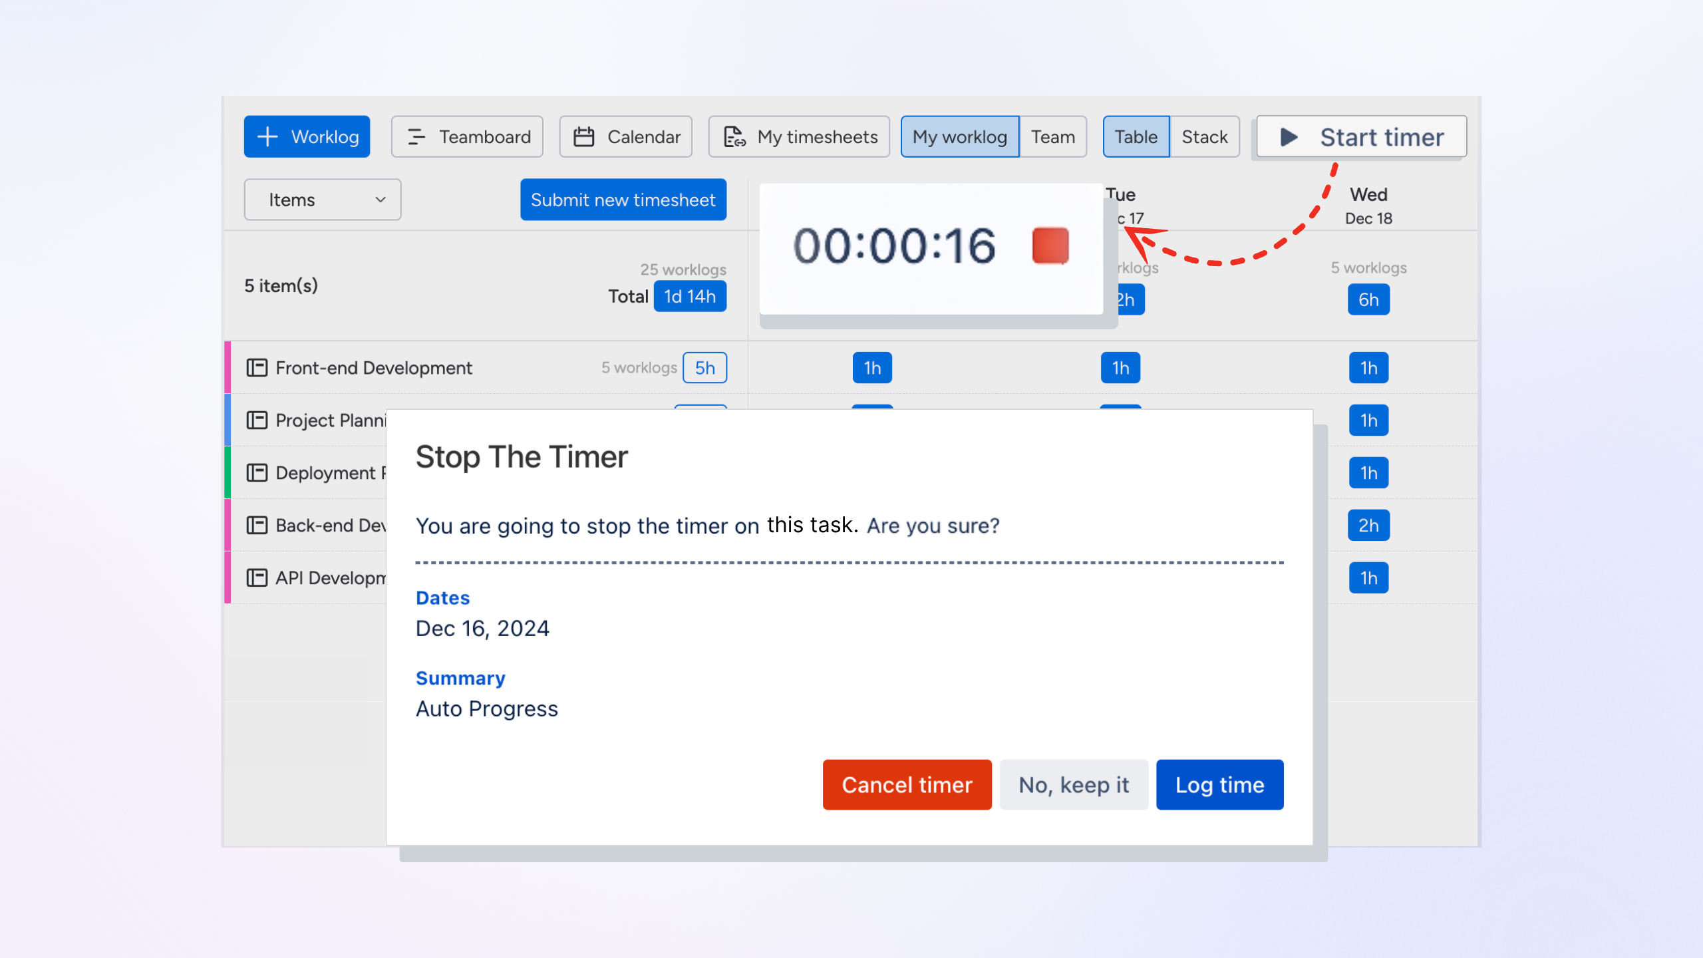Toggle the layout to Stack view
This screenshot has width=1703, height=958.
click(1204, 136)
